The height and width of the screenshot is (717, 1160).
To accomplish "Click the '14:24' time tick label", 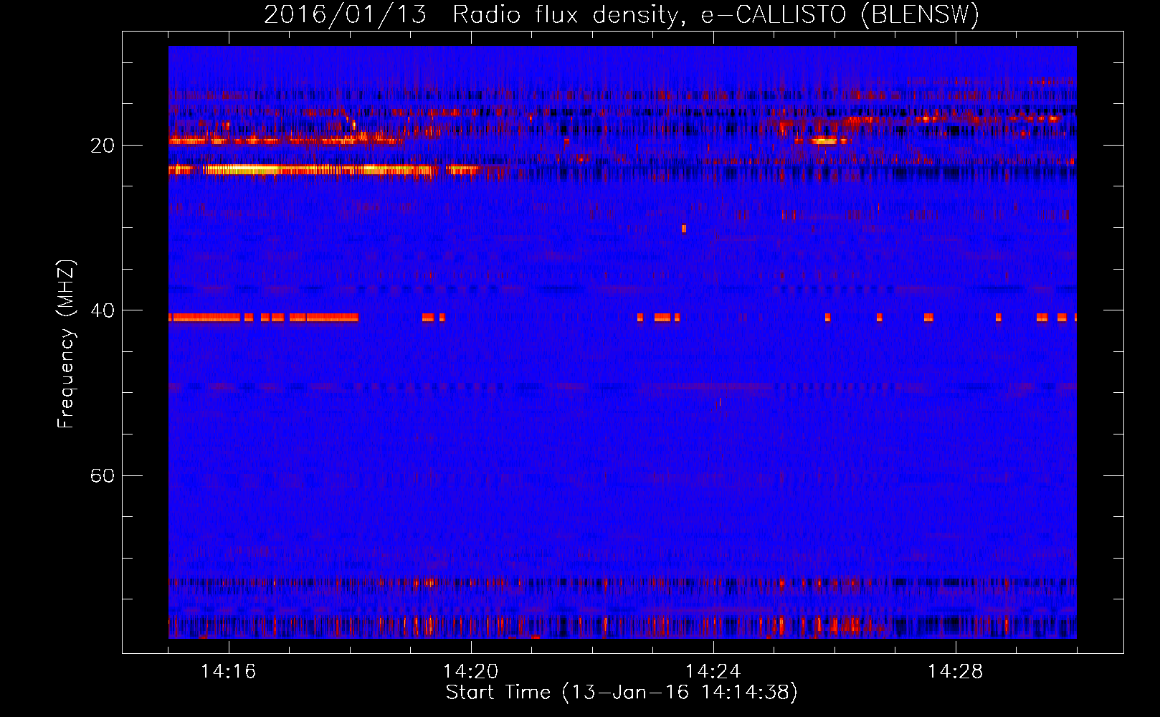I will point(713,671).
